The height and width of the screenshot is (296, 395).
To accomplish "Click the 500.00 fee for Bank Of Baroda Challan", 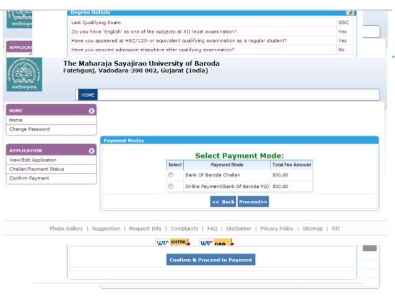I will point(280,175).
